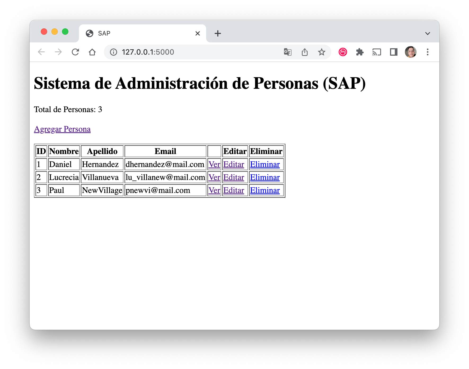Click Ver for Paul NewVillage
This screenshot has width=469, height=369.
point(214,190)
